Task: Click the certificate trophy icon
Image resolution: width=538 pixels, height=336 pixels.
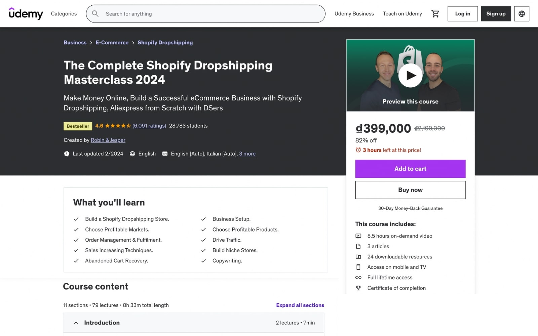Action: pos(358,288)
